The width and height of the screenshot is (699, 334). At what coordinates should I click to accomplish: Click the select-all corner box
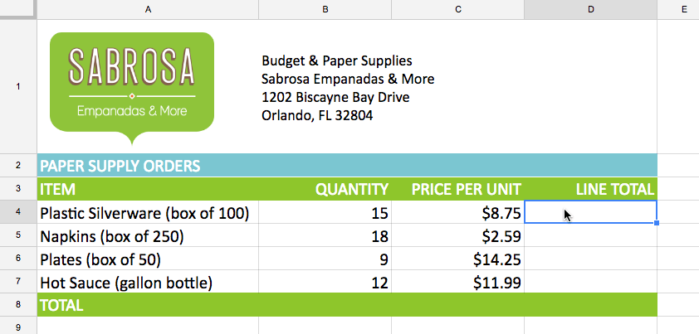pos(18,9)
